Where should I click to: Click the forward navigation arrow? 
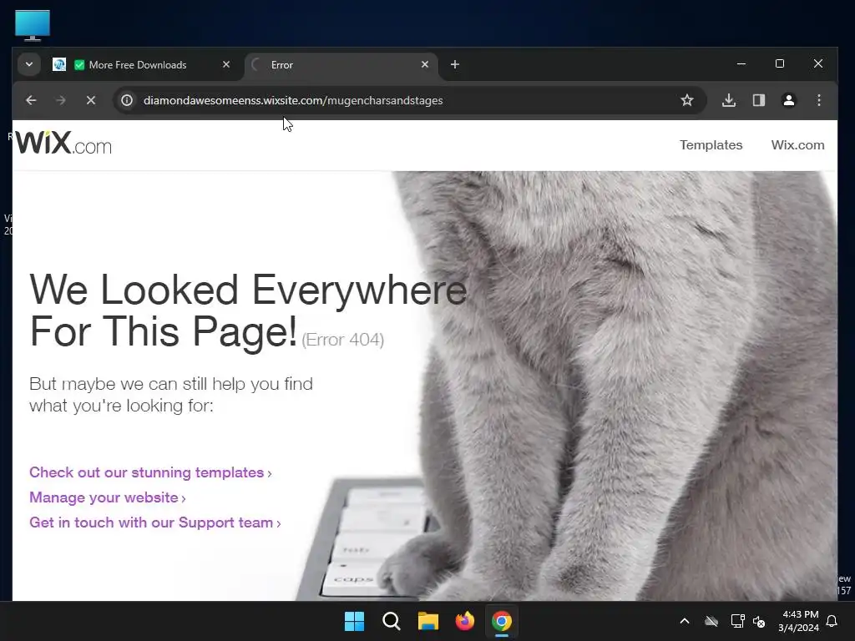(60, 100)
